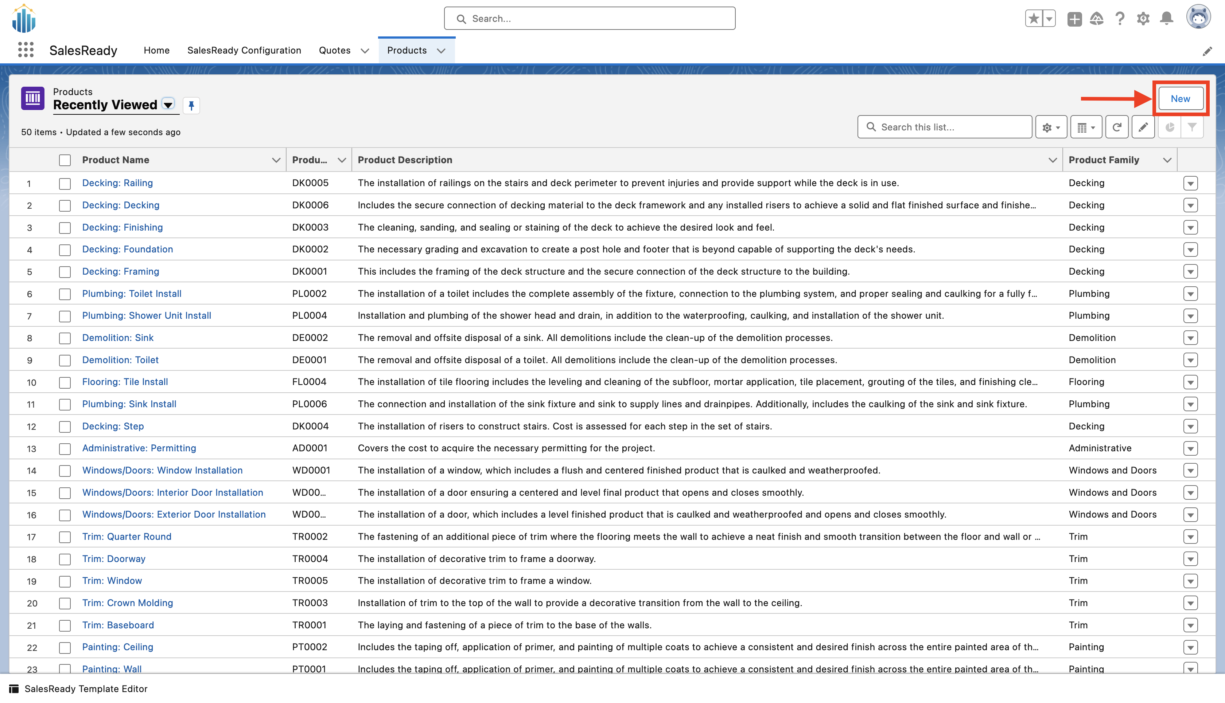Click the help question mark icon

point(1120,18)
